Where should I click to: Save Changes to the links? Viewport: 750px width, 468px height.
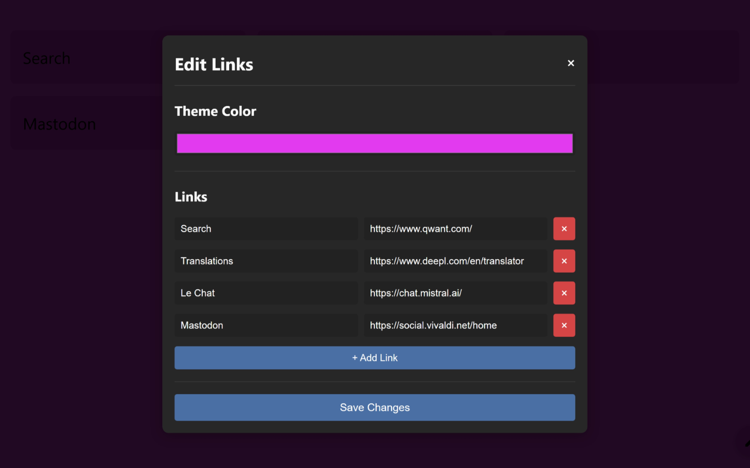point(374,407)
